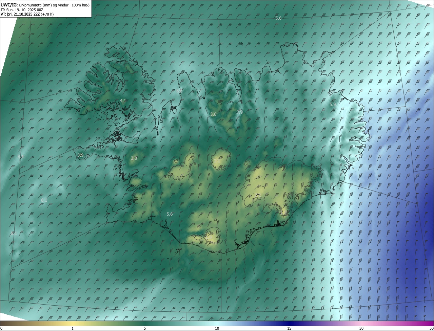Image resolution: width=434 pixels, height=331 pixels.
Task: Click the 5.6 value in southwest Iceland
Action: (170, 214)
